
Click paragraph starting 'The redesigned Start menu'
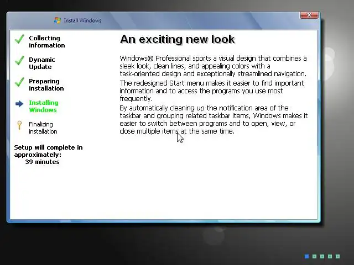click(212, 91)
